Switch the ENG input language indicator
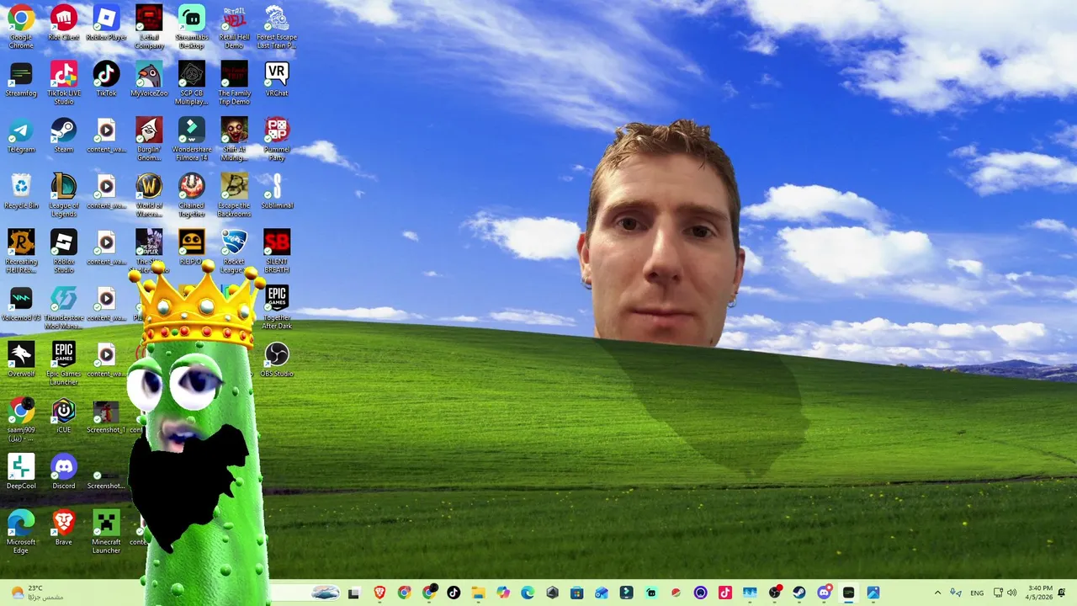 point(977,593)
